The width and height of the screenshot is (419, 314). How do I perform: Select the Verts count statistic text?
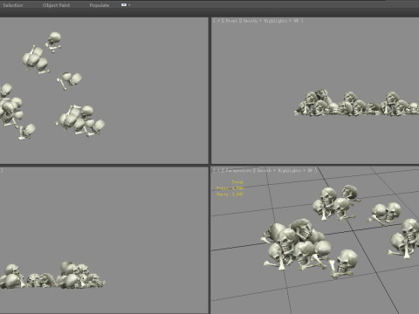click(x=230, y=195)
